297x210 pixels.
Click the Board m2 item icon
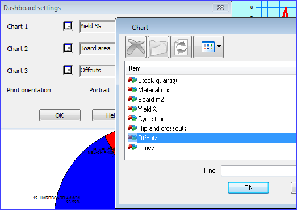[132, 99]
